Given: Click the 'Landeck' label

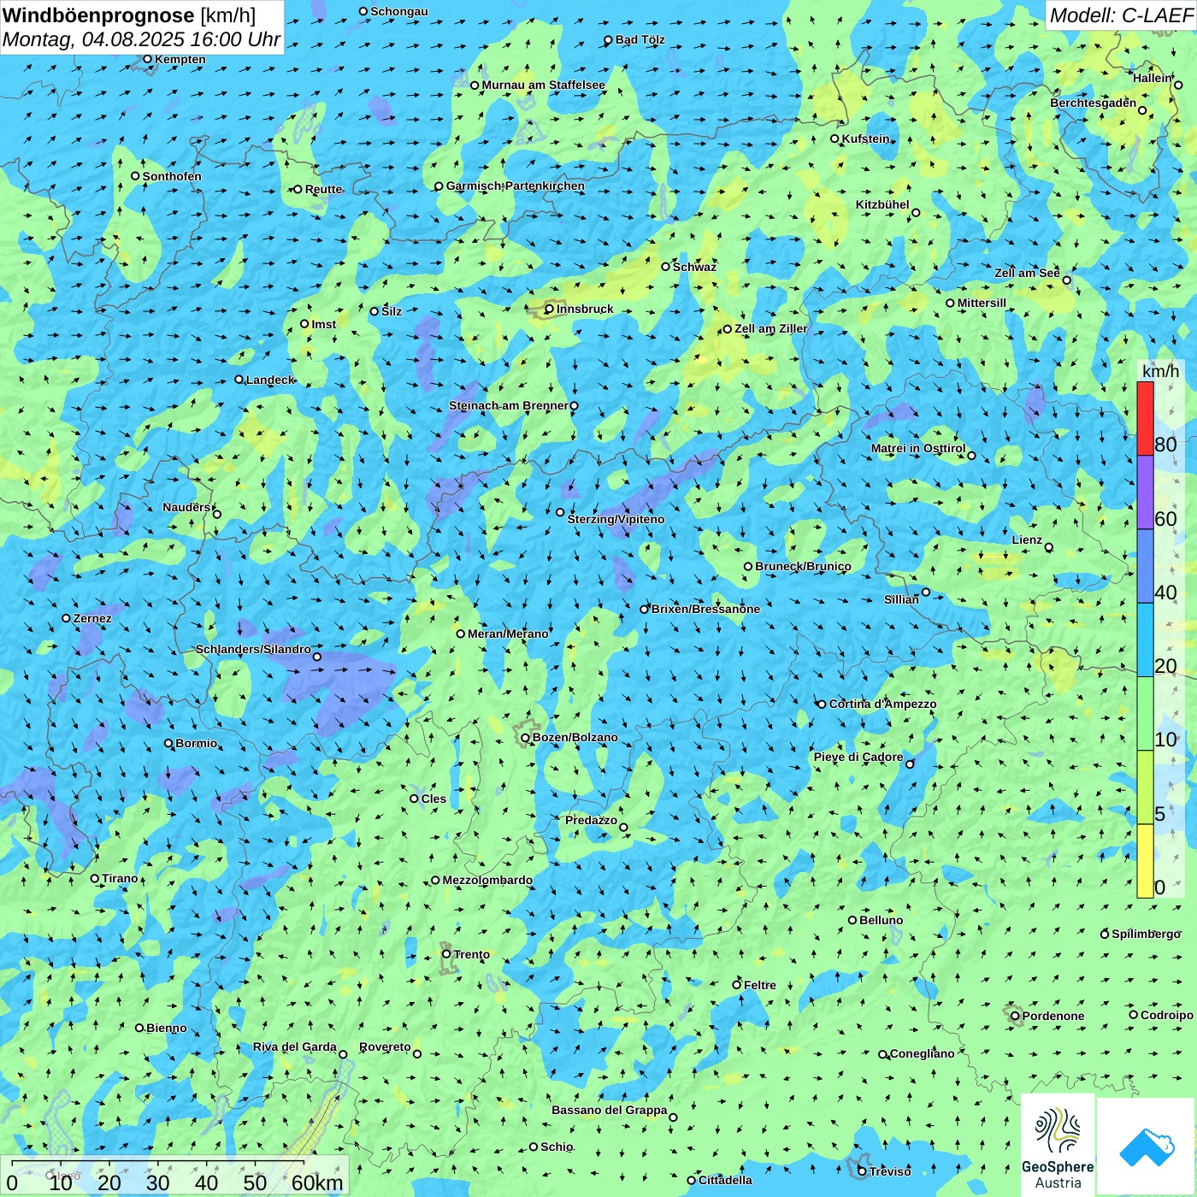Looking at the screenshot, I should pos(270,380).
